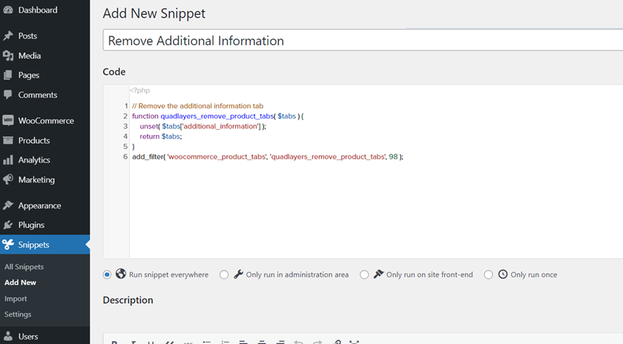Open Plugins via the plug icon
Image resolution: width=623 pixels, height=344 pixels.
tap(8, 225)
